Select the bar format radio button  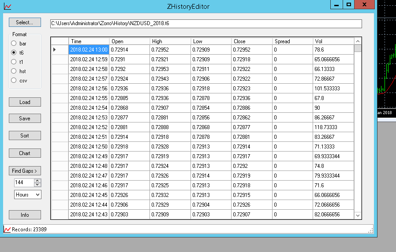[x=14, y=43]
